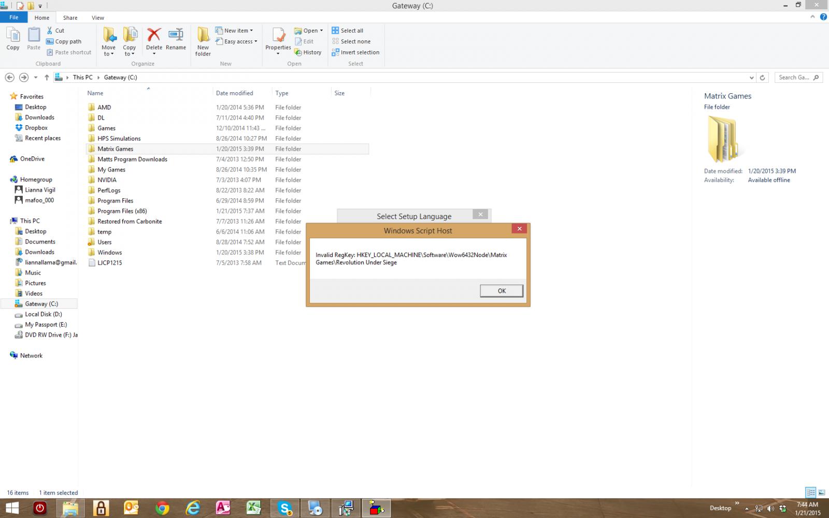829x518 pixels.
Task: Click the Search Gateway input field
Action: click(x=794, y=78)
